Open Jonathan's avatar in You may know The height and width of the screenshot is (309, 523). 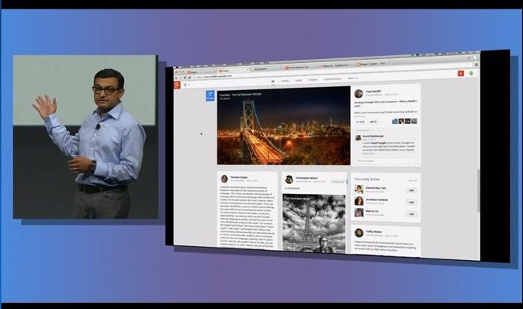click(x=359, y=201)
